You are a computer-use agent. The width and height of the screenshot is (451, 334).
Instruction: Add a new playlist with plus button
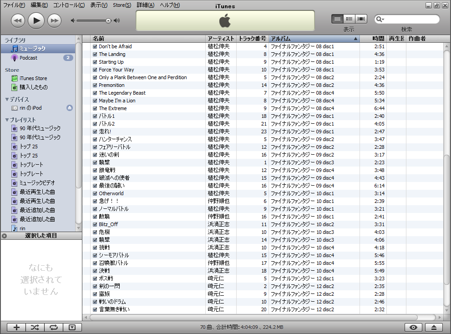[16, 327]
